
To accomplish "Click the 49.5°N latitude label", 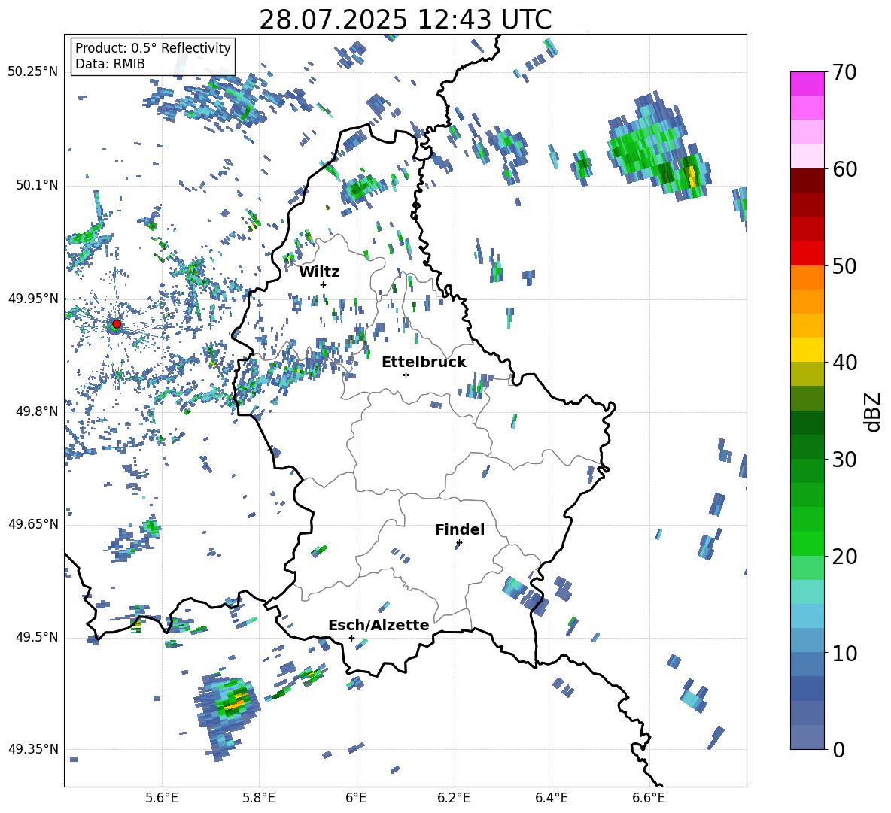I will click(37, 637).
